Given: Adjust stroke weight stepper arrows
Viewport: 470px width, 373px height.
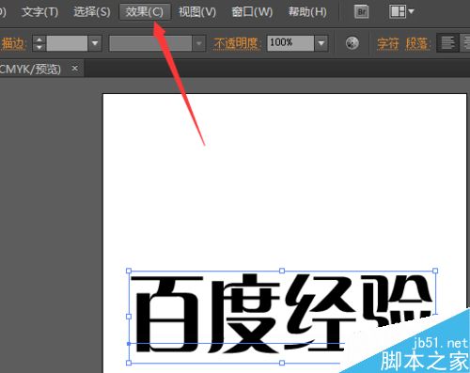Looking at the screenshot, I should point(39,43).
